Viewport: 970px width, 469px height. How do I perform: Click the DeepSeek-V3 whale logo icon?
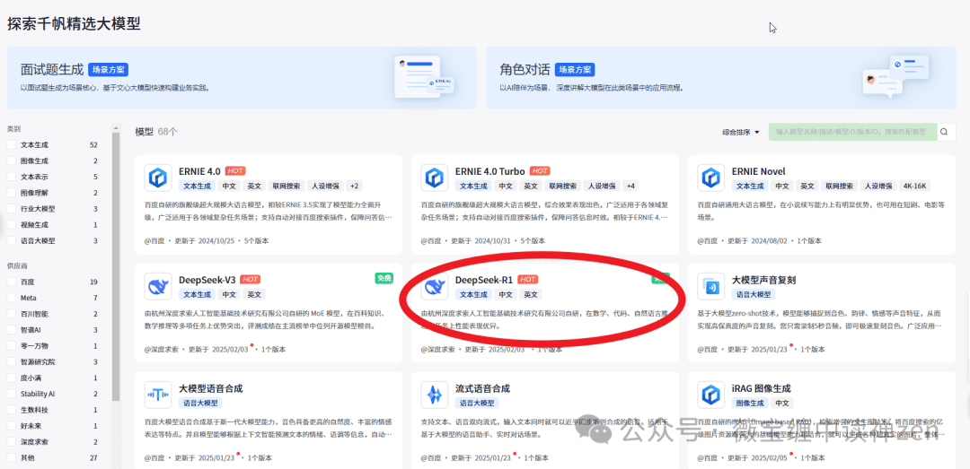click(x=158, y=286)
